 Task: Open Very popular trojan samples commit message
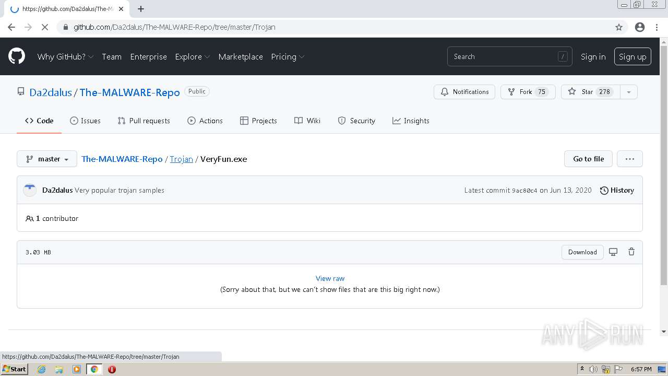click(x=120, y=190)
